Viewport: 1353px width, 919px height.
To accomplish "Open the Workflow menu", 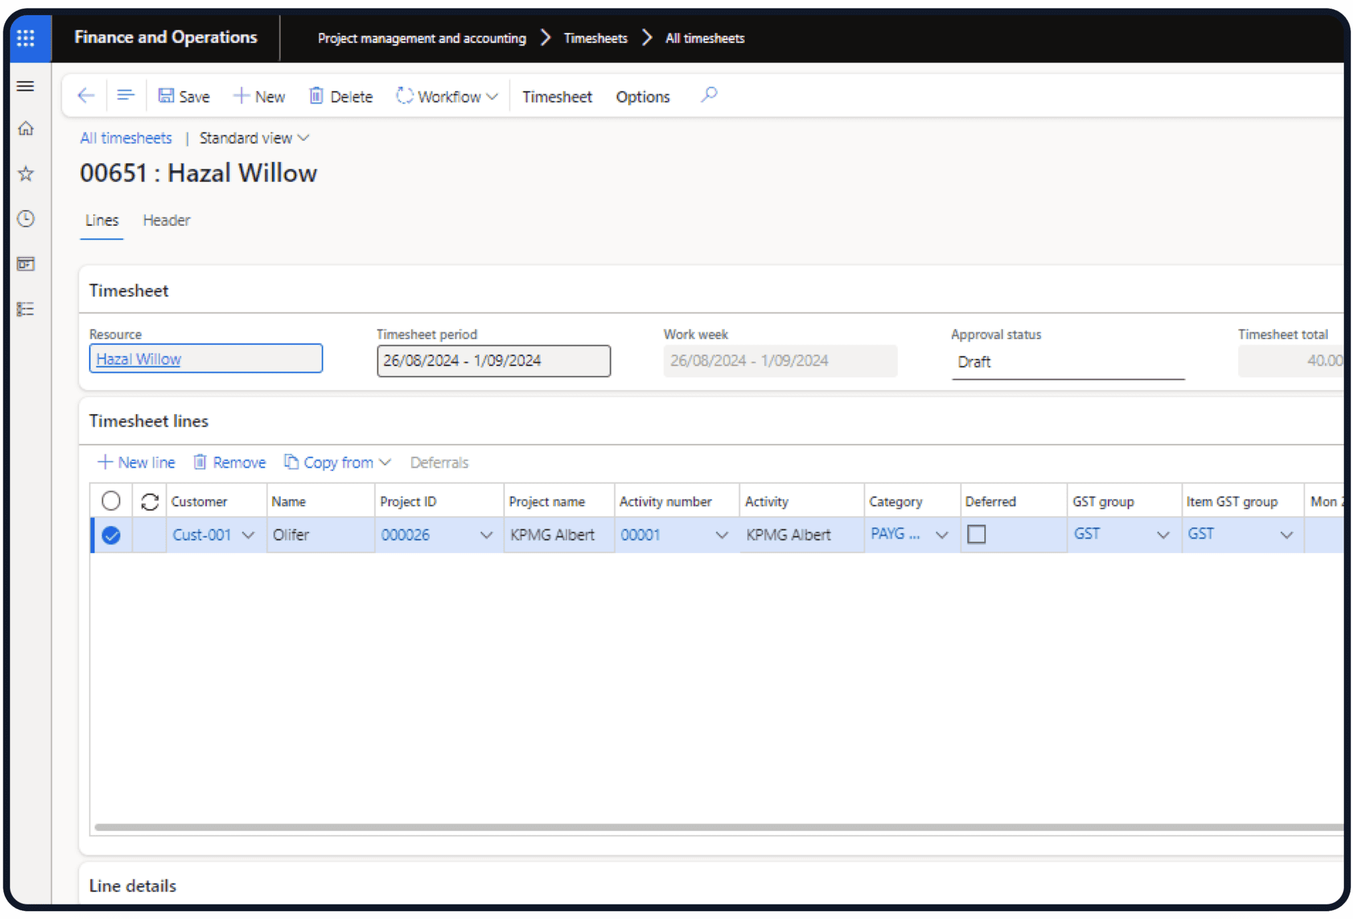I will click(x=447, y=96).
